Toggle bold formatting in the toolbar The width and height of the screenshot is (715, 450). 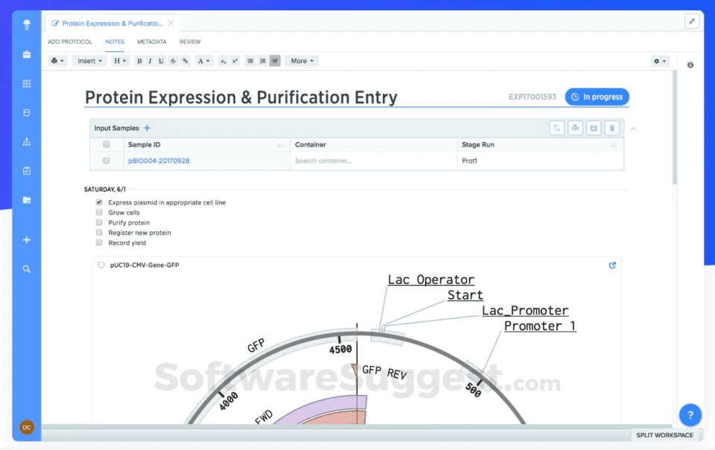[x=139, y=60]
